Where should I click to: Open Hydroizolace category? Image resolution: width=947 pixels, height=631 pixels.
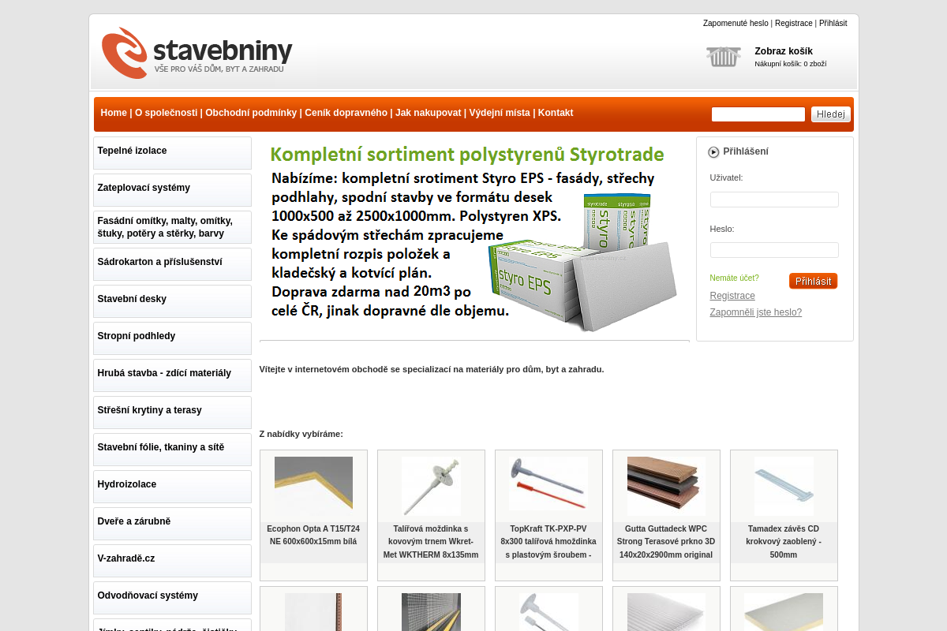(172, 487)
